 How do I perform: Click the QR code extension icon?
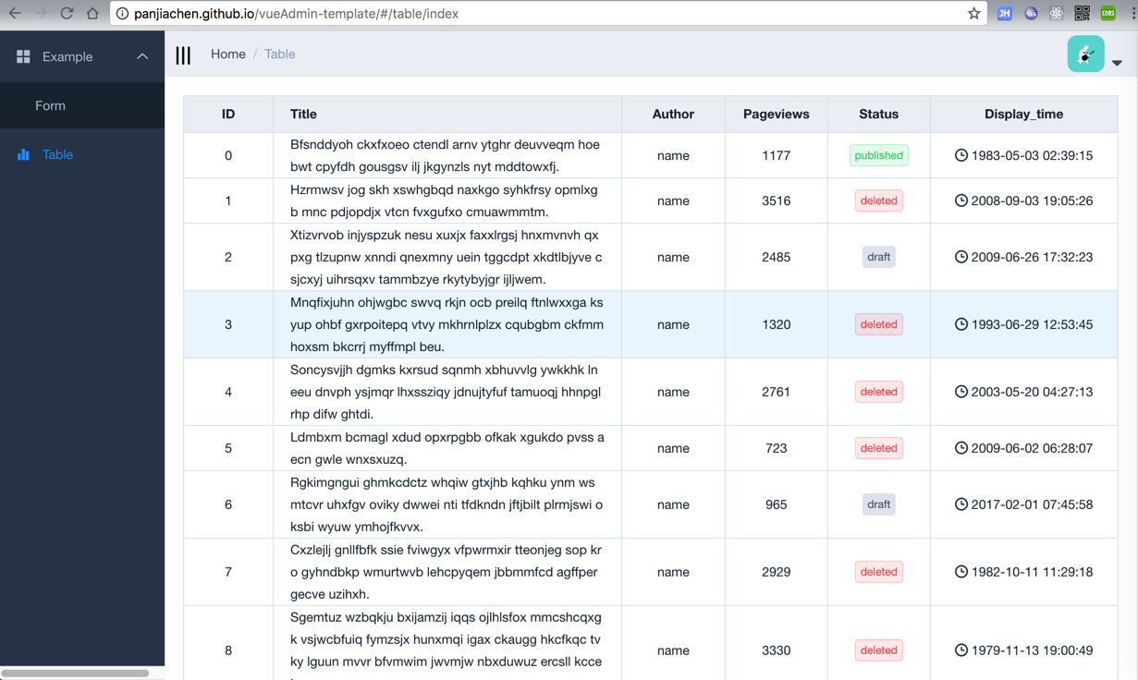1082,14
